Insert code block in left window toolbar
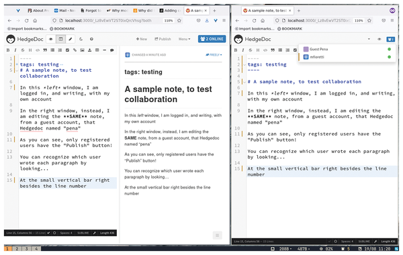Viewport: 403px width, 255px height. coord(38,50)
